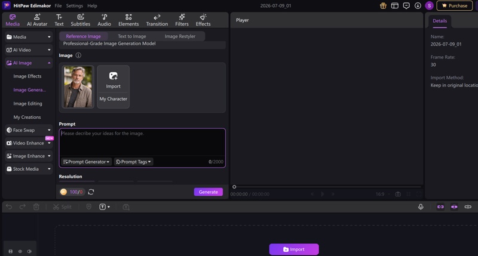The width and height of the screenshot is (478, 256).
Task: Open the Prompt Generator dropdown
Action: tap(86, 162)
